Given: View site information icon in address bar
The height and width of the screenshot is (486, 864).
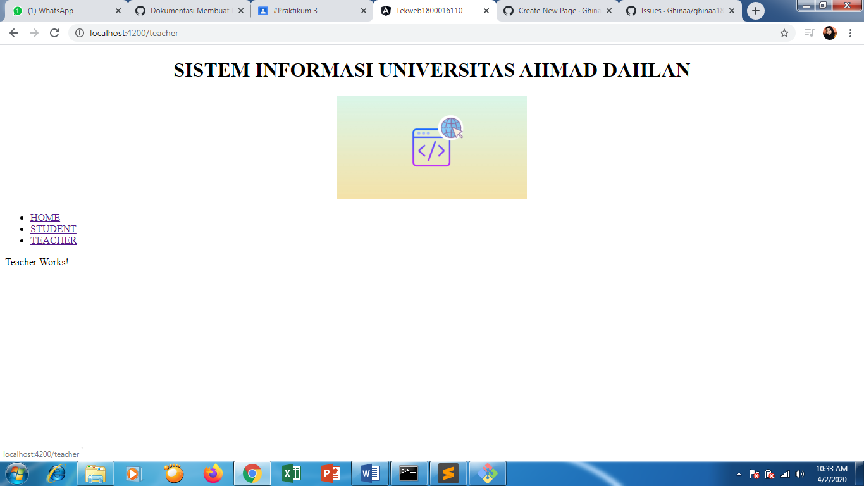Looking at the screenshot, I should 80,33.
